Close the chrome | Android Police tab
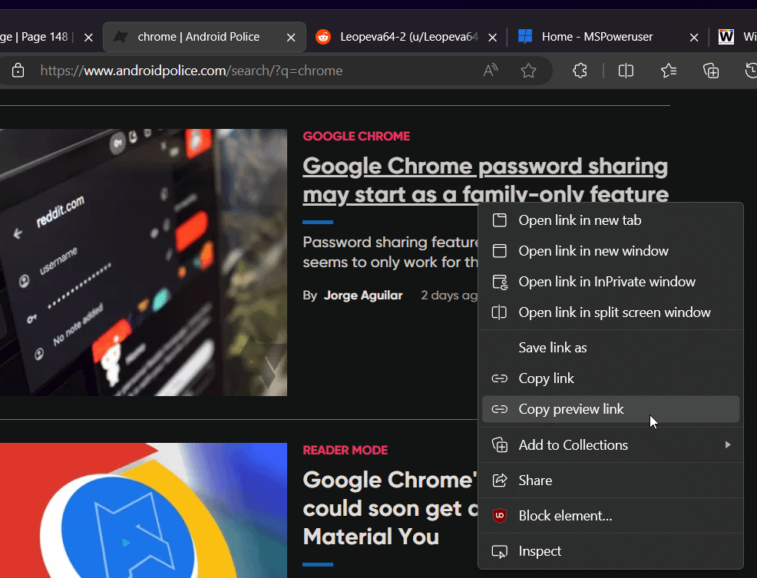The height and width of the screenshot is (578, 757). click(291, 37)
